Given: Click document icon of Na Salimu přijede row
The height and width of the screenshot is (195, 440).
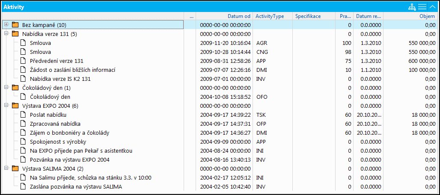Looking at the screenshot, I should 23,177.
